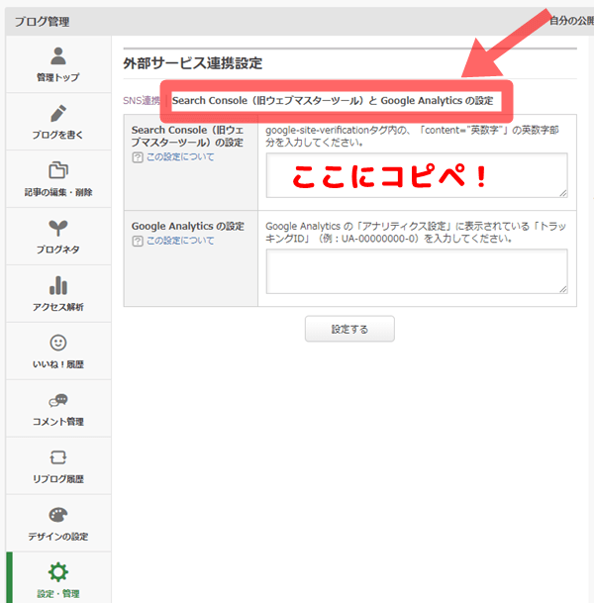This screenshot has width=594, height=603.
Task: Select Search Console と Google Analytics の設定 tab
Action: 333,101
